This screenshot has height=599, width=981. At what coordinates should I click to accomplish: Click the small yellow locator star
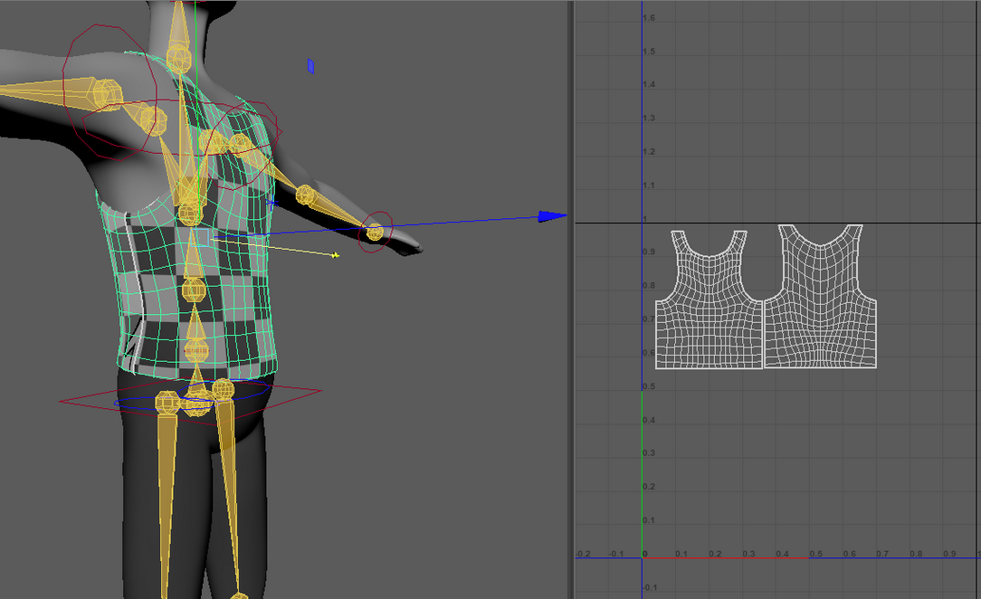pyautogui.click(x=335, y=255)
